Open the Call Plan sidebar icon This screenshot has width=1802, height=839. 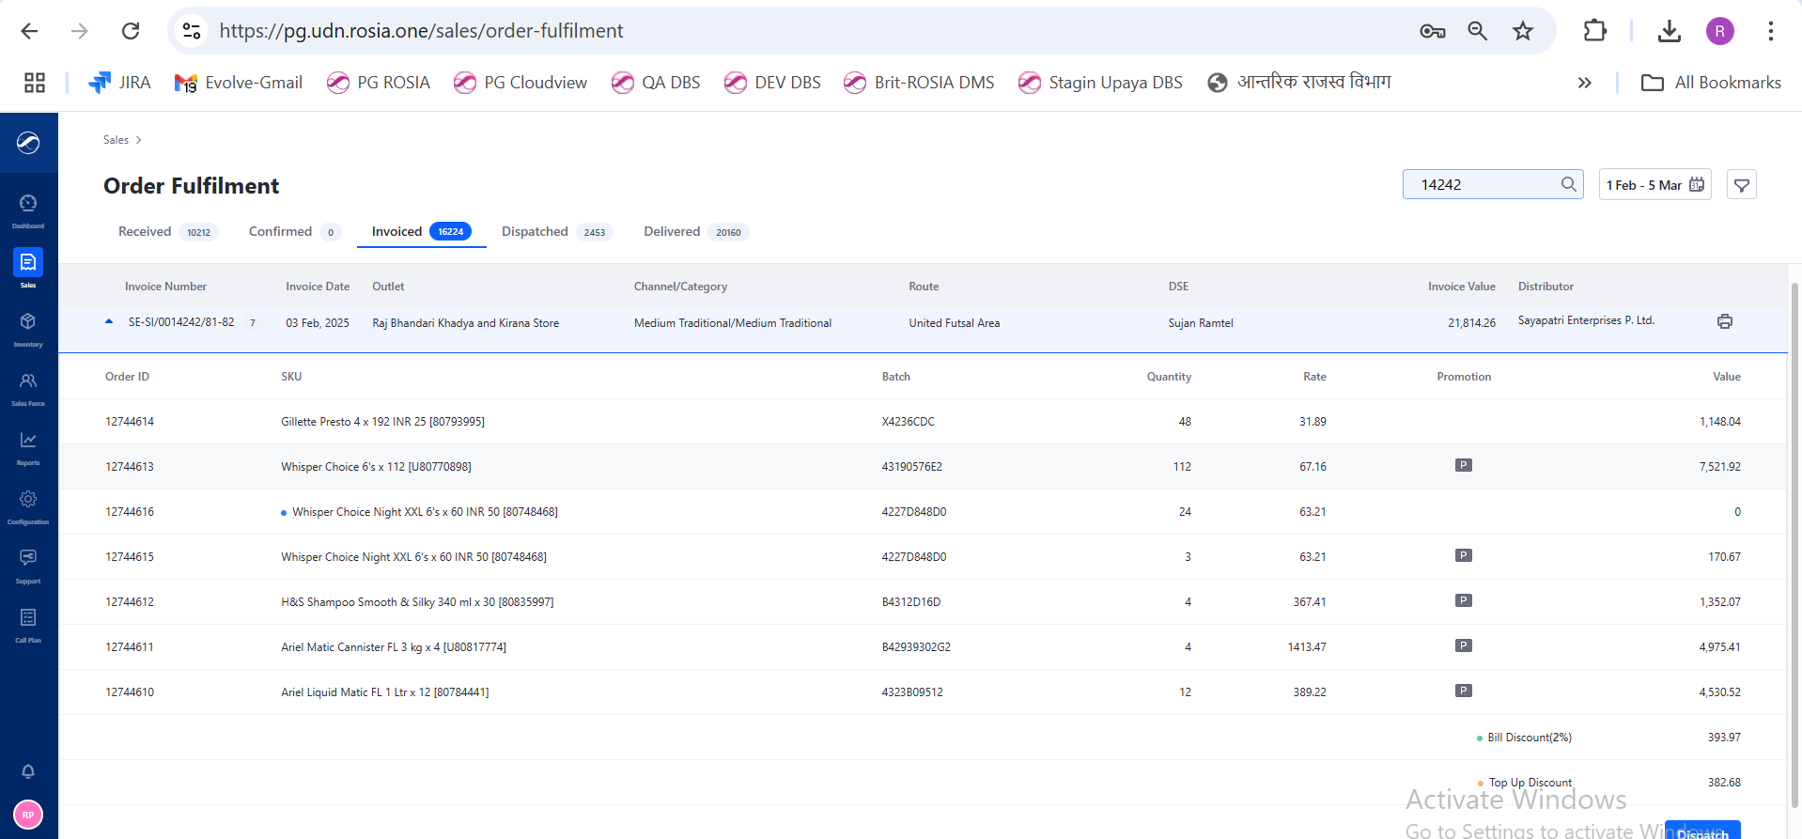click(28, 624)
